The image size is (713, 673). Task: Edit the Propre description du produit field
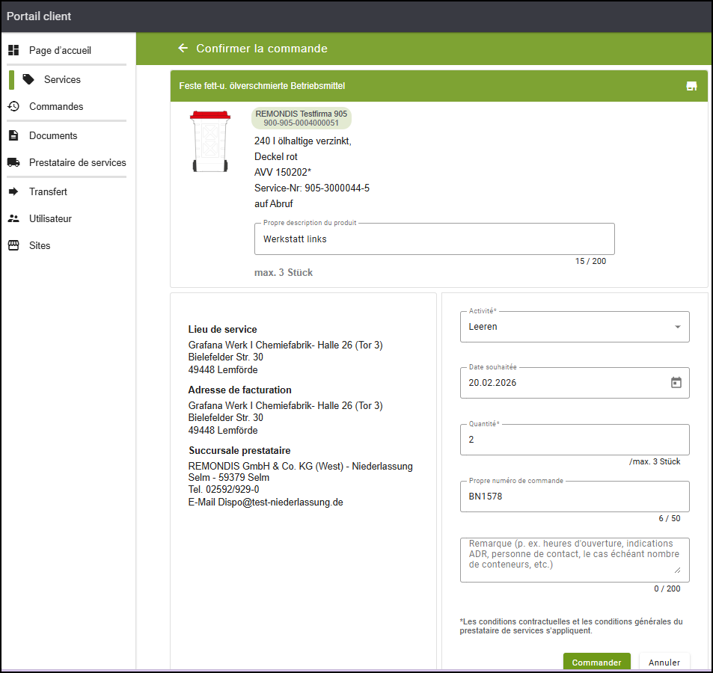(434, 239)
